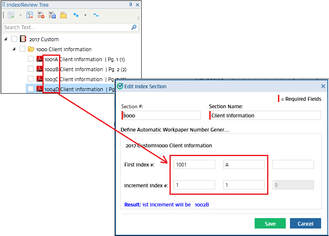Click the workpaper properties toolbar icon
The image size is (329, 236).
tap(52, 15)
